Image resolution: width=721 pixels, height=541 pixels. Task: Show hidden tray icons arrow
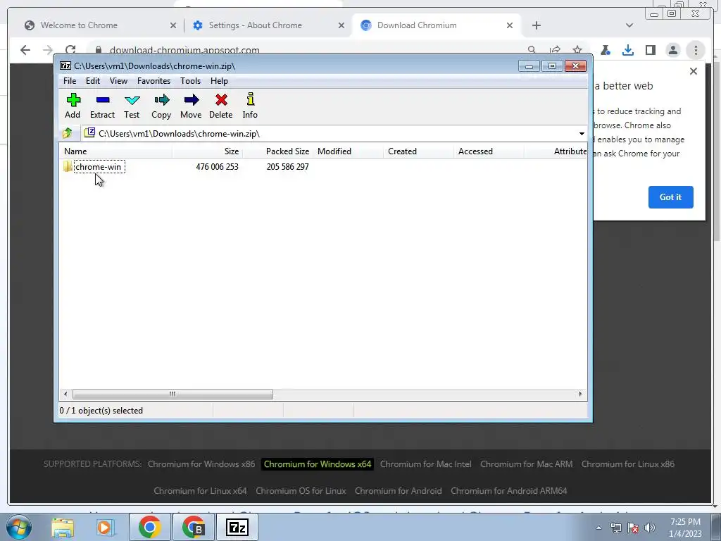(x=598, y=528)
